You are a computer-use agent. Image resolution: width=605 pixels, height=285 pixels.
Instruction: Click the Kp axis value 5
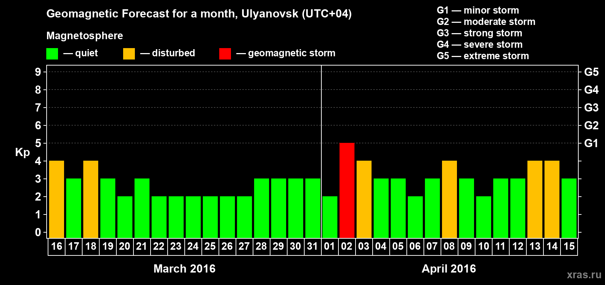point(38,143)
